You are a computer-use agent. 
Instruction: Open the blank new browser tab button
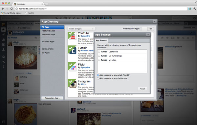(47, 4)
